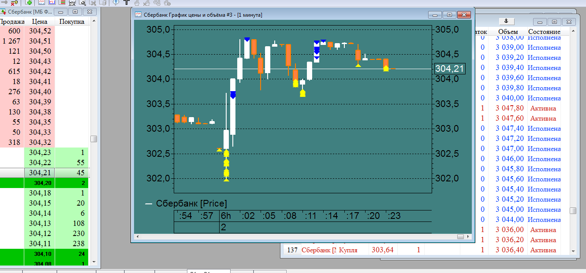Open the price chart toolbar icon
Image resolution: width=586 pixels, height=273 pixels.
[x=41, y=2]
